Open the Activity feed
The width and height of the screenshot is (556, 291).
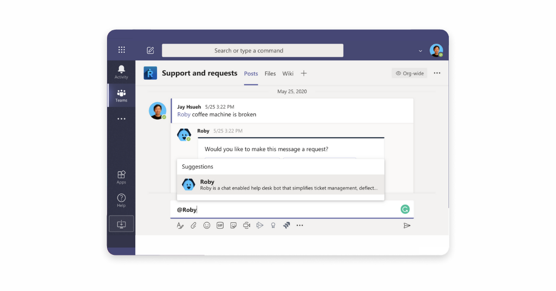[121, 72]
